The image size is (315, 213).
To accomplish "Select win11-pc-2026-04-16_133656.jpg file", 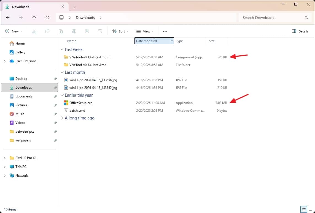I will tap(93, 80).
